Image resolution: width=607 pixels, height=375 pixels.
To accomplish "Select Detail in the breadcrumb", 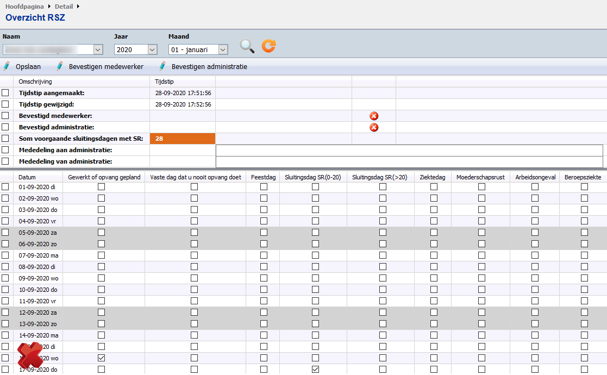I will tap(64, 6).
